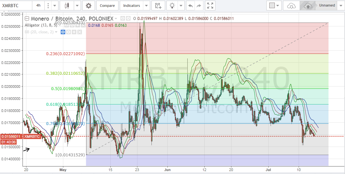Collapse the legend with minus box icon
The width and height of the screenshot is (345, 174).
[27, 19]
